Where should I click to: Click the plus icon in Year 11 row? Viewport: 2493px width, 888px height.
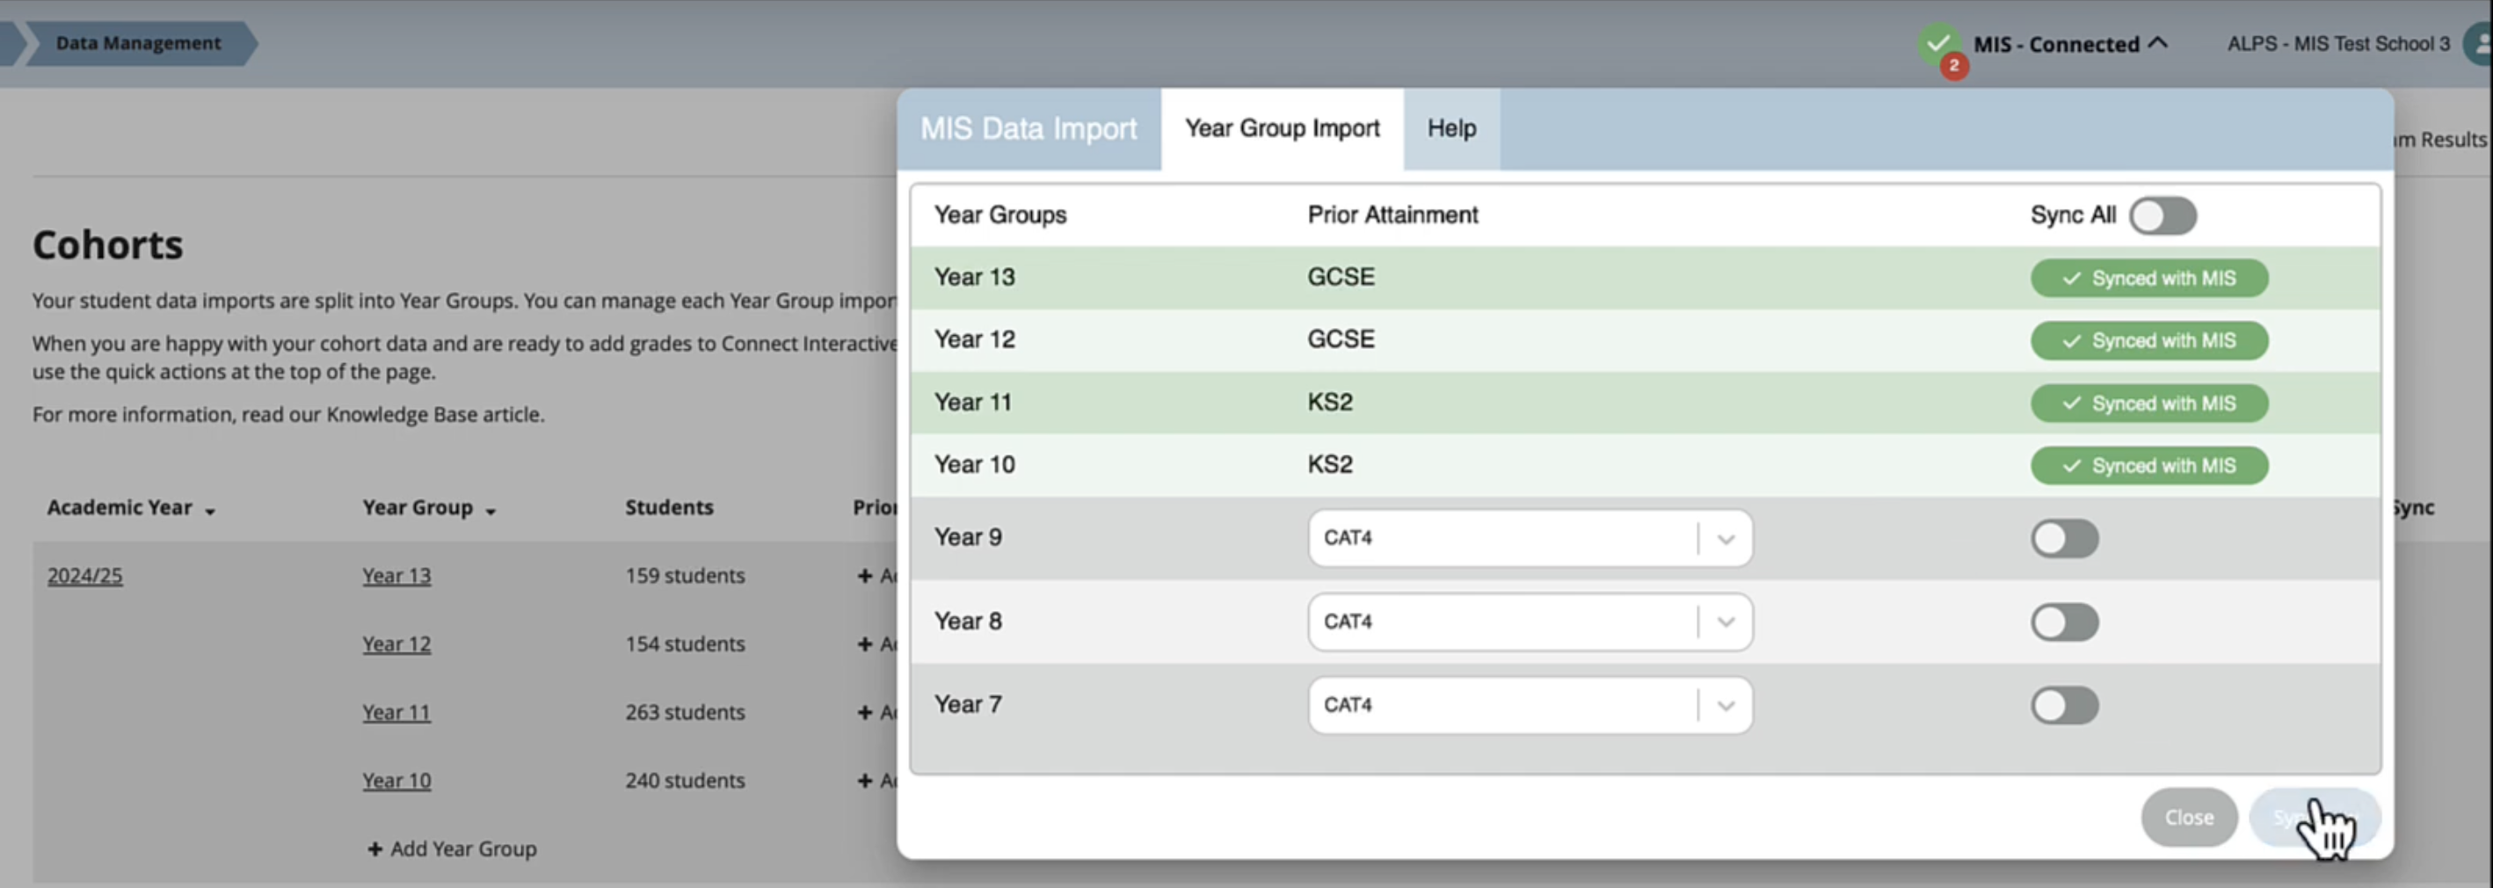pyautogui.click(x=864, y=713)
